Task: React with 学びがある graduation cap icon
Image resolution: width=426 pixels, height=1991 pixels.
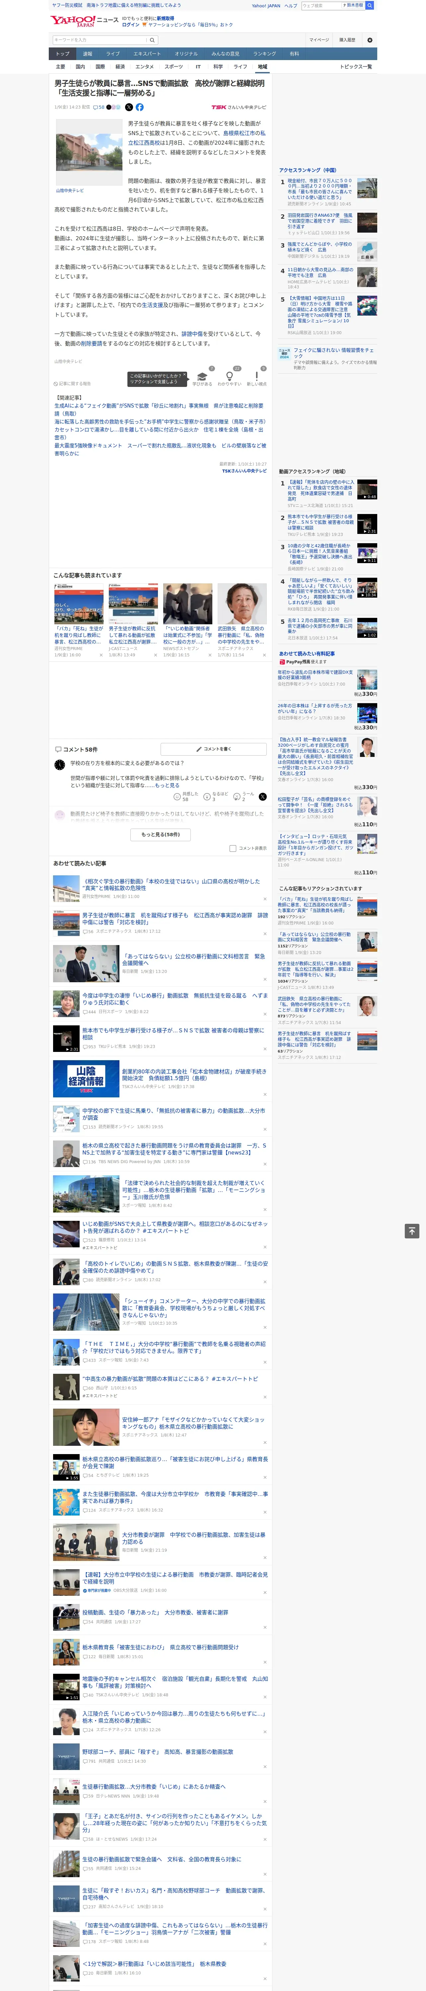Action: coord(203,376)
